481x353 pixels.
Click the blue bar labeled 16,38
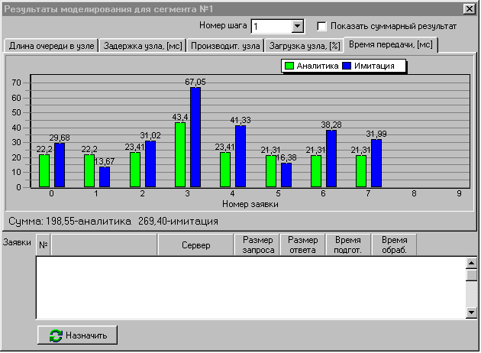286,175
